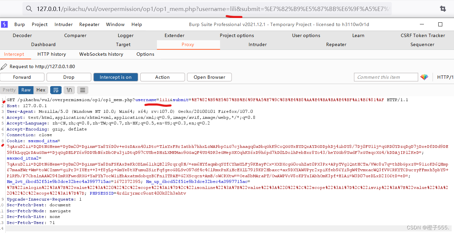
Task: Switch to Intruder tool tab
Action: [258, 44]
